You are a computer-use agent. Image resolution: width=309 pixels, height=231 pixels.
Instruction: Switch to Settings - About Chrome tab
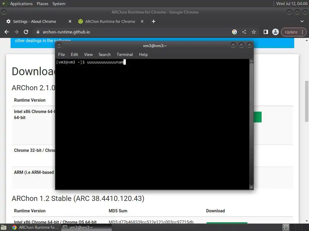(34, 21)
